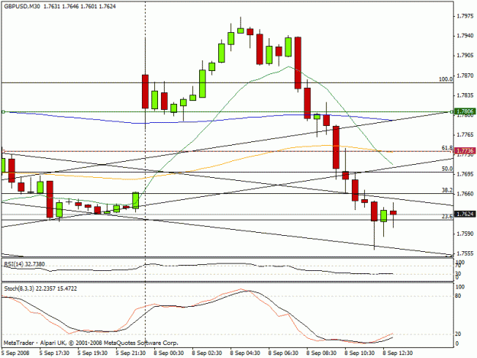The image size is (477, 358).
Task: Click the 8 Sep 06:30 time label
Action: [283, 353]
